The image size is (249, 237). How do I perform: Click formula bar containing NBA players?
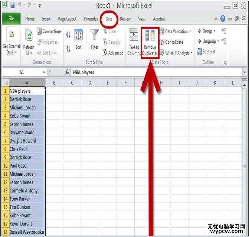click(x=157, y=72)
